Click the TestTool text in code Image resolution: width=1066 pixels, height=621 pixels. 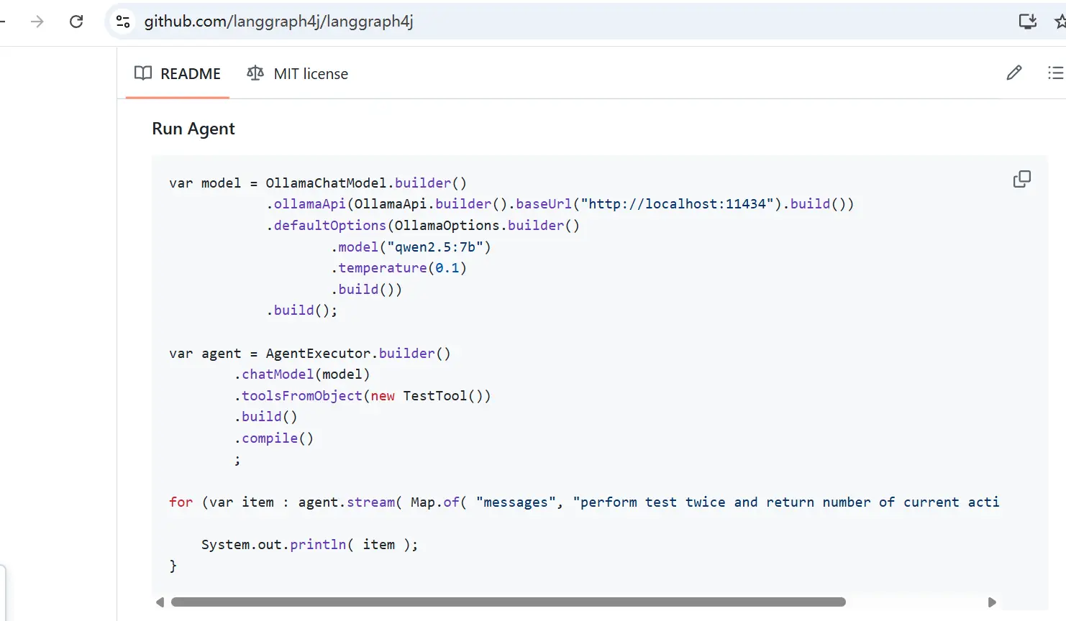tap(434, 396)
